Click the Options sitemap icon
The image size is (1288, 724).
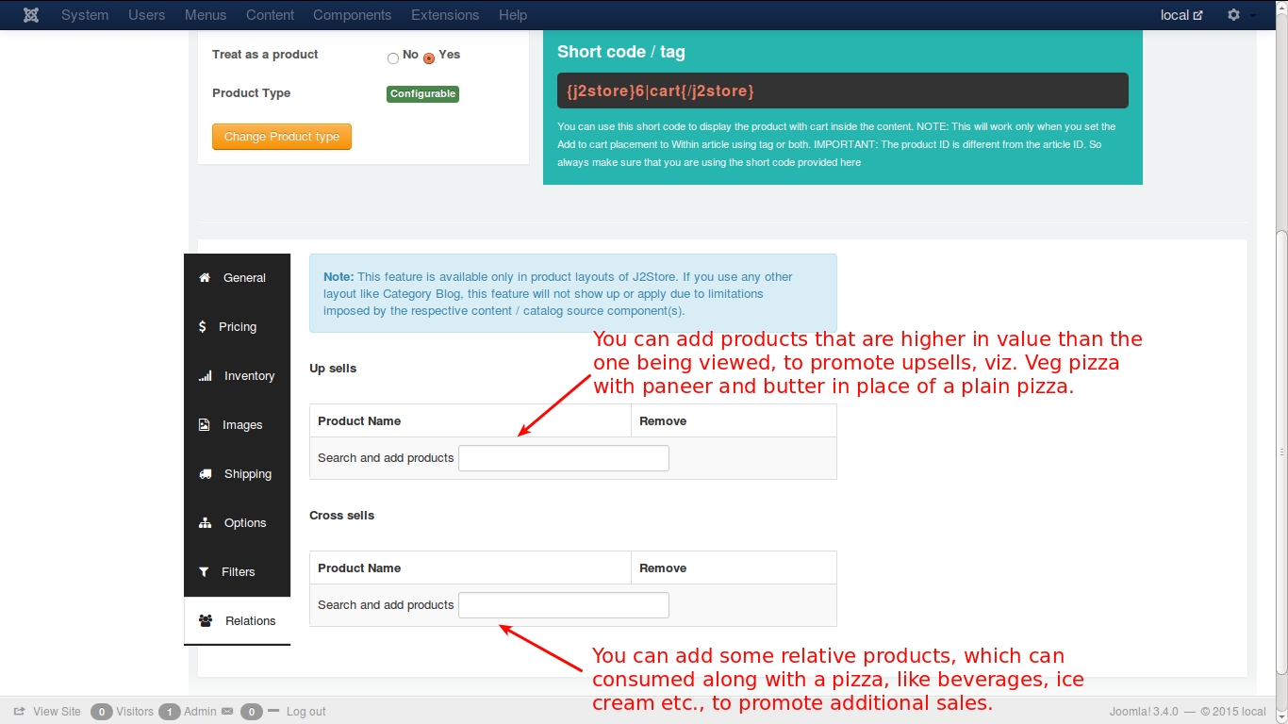(x=205, y=523)
